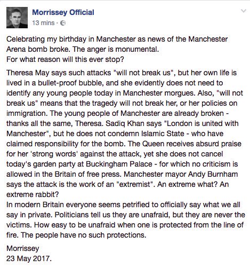Image resolution: width=250 pixels, height=267 pixels.
Task: Click 'The people have no such protections.' sentence
Action: point(84,235)
